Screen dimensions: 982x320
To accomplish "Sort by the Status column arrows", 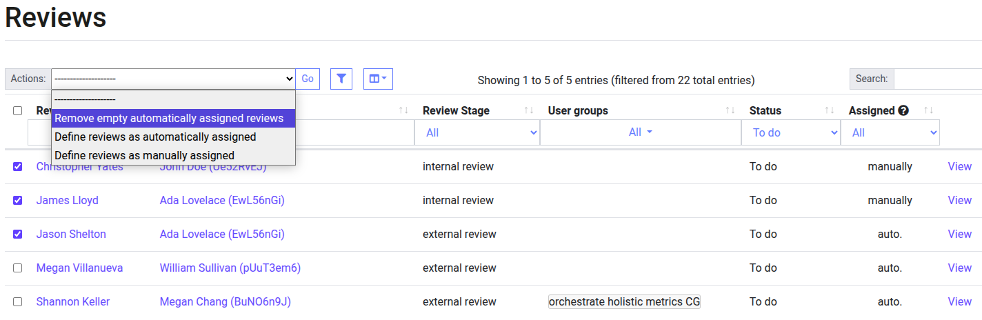I will coord(830,110).
